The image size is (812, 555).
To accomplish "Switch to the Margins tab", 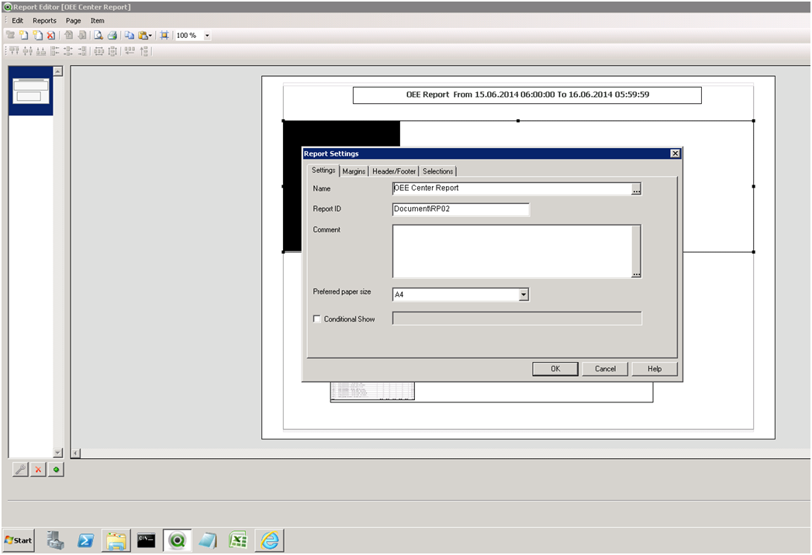I will tap(354, 171).
